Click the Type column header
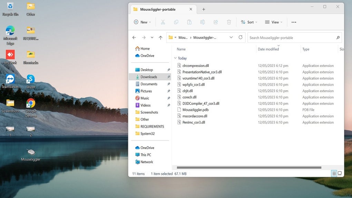 [x=306, y=49]
